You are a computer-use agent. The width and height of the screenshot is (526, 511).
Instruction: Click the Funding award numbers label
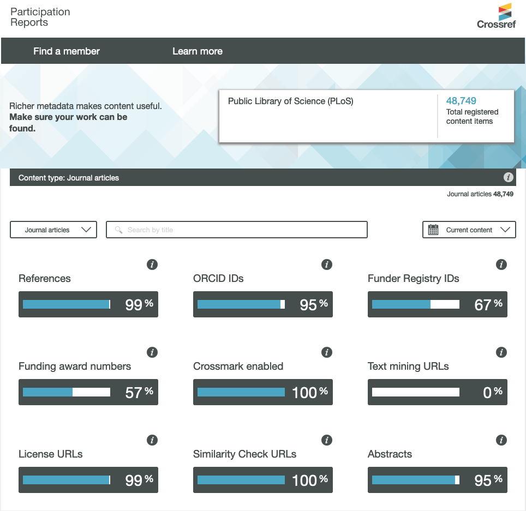coord(75,366)
